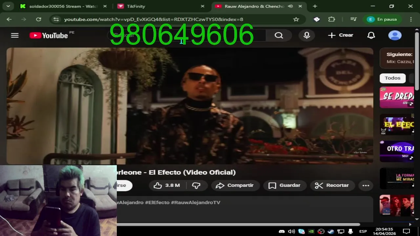
Task: View site information icon in address bar
Action: tap(56, 19)
